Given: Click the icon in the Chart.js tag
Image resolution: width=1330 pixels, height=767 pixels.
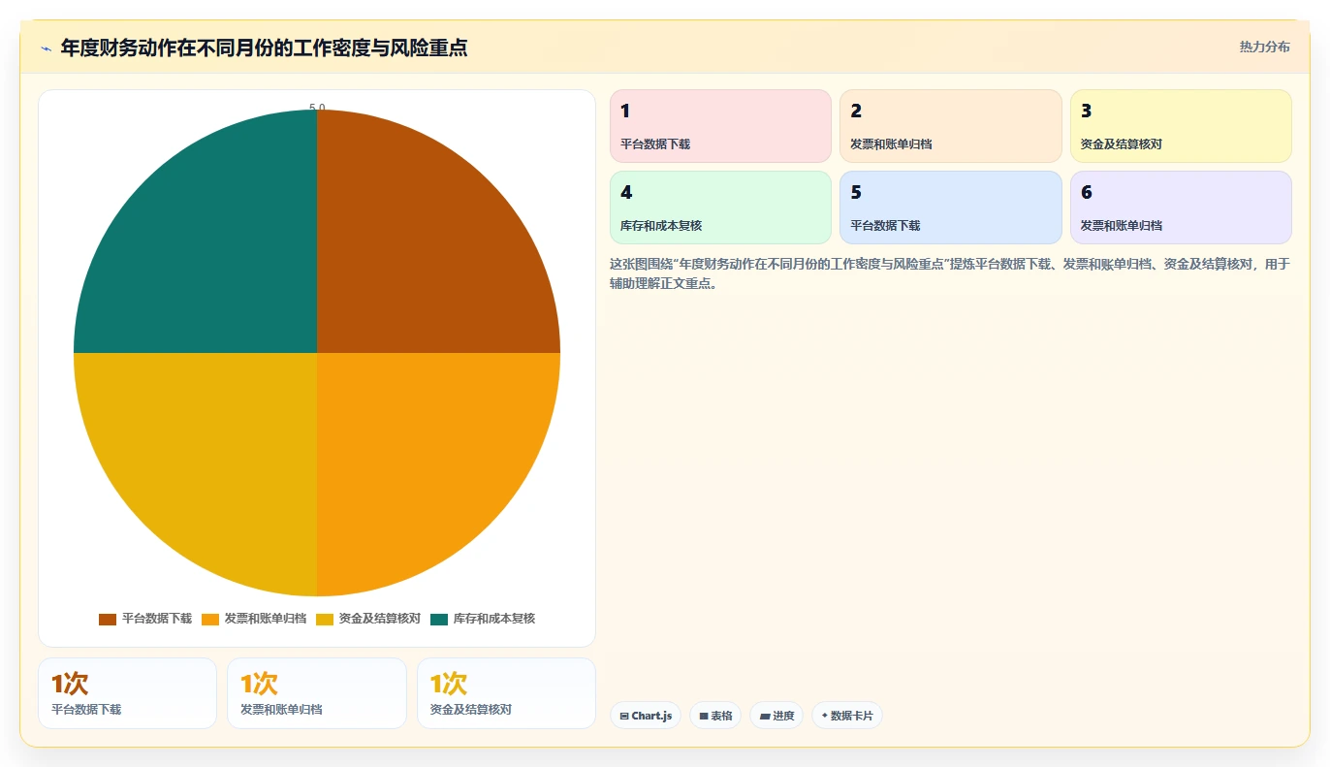Looking at the screenshot, I should (624, 717).
